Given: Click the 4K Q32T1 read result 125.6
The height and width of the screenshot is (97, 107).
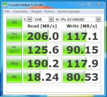Looking at the screenshot, I should (42, 50).
